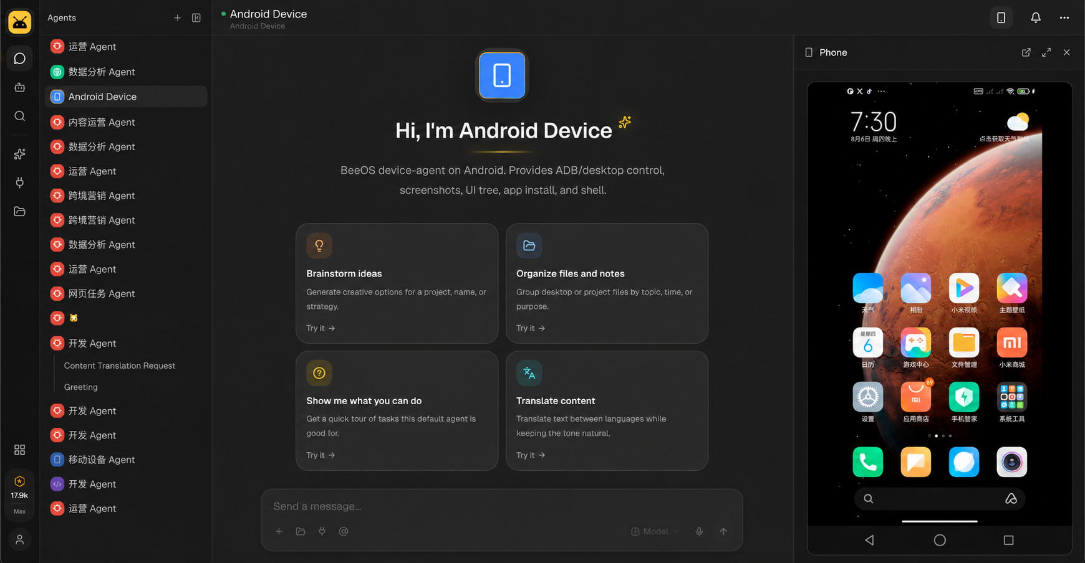Toggle the phone panel button in header
Viewport: 1085px width, 563px height.
[x=1001, y=17]
